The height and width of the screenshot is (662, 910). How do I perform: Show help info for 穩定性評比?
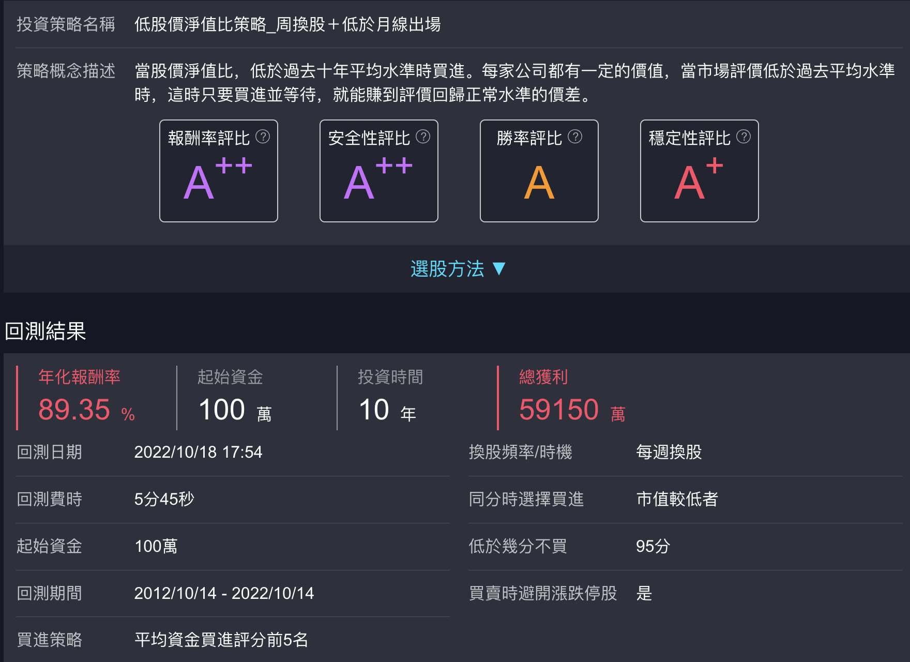point(744,137)
